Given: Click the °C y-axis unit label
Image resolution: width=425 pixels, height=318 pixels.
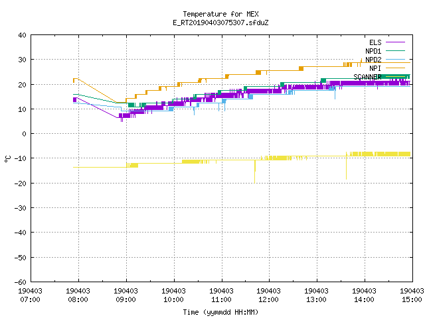Looking at the screenshot, I should point(7,159).
